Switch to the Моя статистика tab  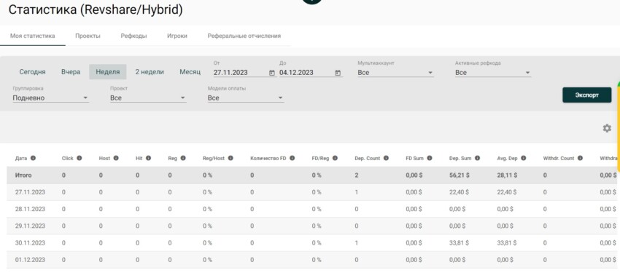(x=32, y=36)
